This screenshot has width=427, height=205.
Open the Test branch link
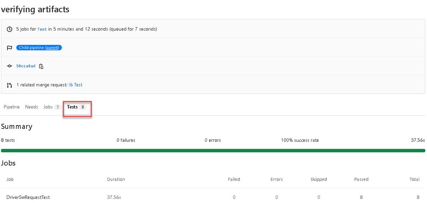tap(42, 29)
